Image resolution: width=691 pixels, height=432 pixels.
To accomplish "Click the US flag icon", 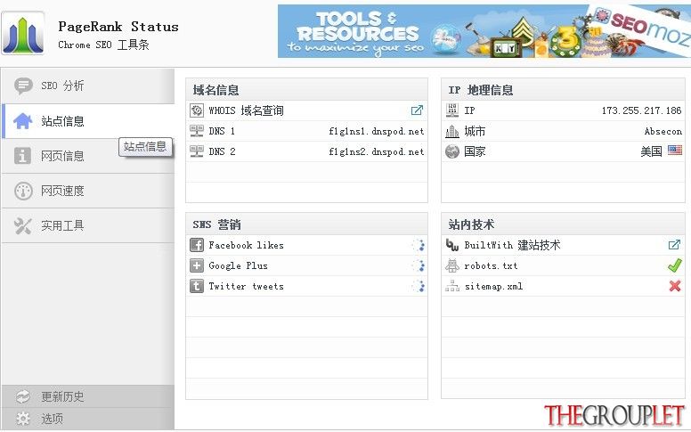I will tap(675, 151).
